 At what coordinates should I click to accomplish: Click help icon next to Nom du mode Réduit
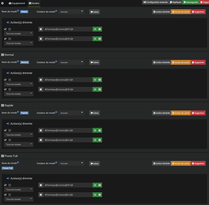(18, 11)
